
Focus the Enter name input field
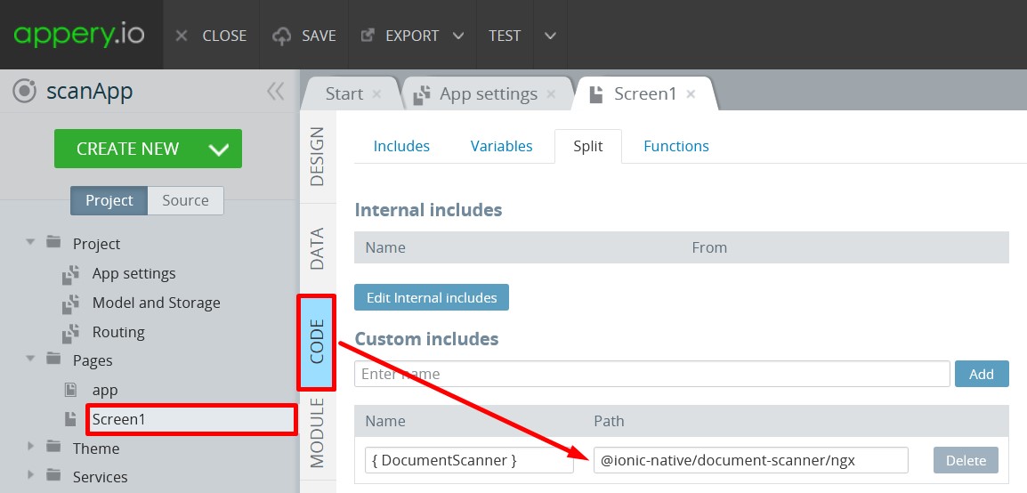pos(652,374)
